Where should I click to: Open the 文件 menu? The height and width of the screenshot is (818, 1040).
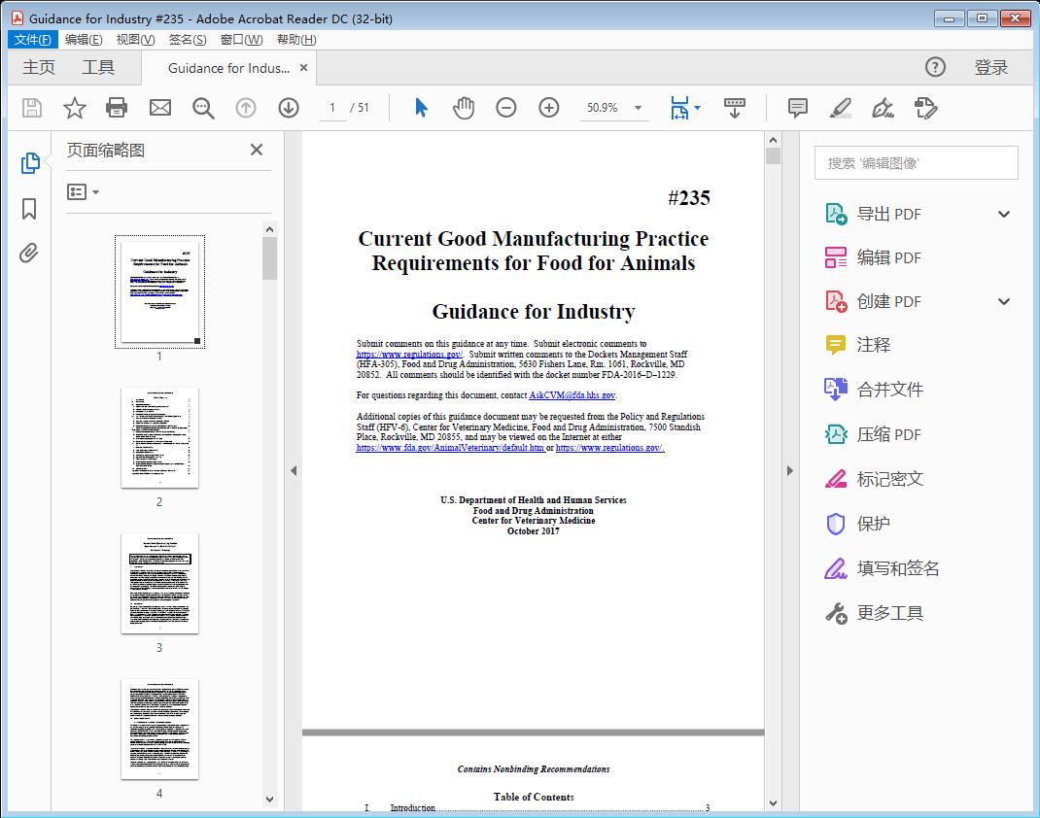tap(32, 39)
